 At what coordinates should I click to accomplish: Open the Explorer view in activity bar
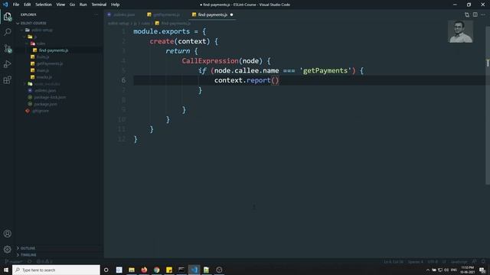coord(8,17)
